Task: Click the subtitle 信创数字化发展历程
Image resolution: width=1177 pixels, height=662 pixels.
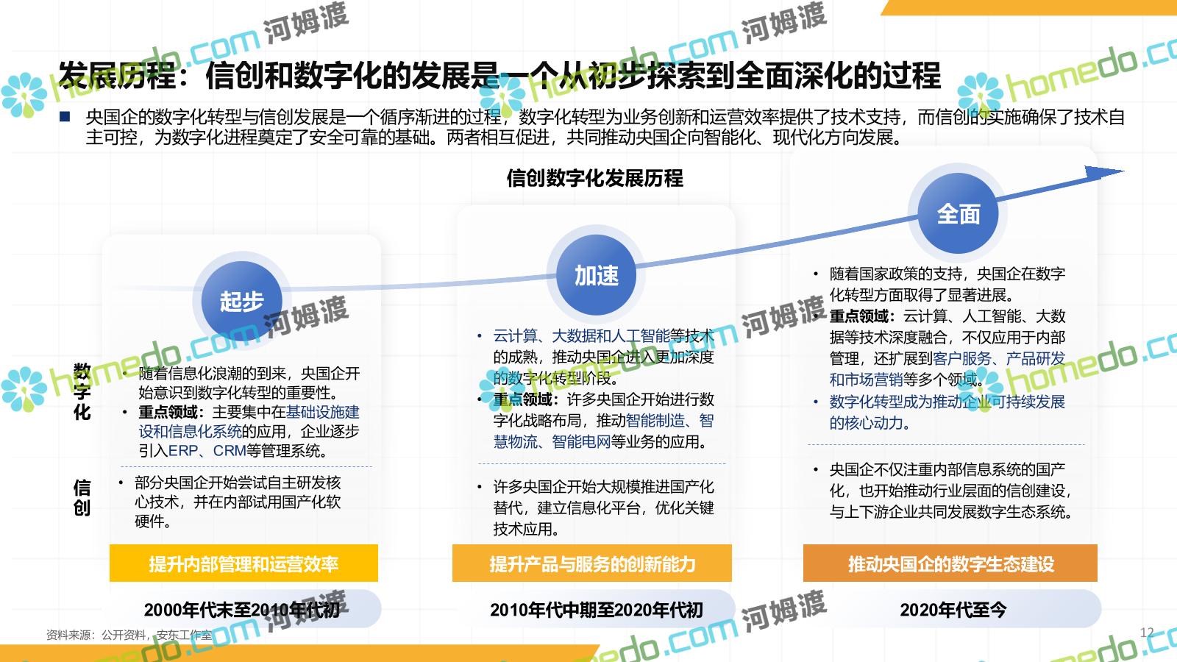Action: [595, 178]
